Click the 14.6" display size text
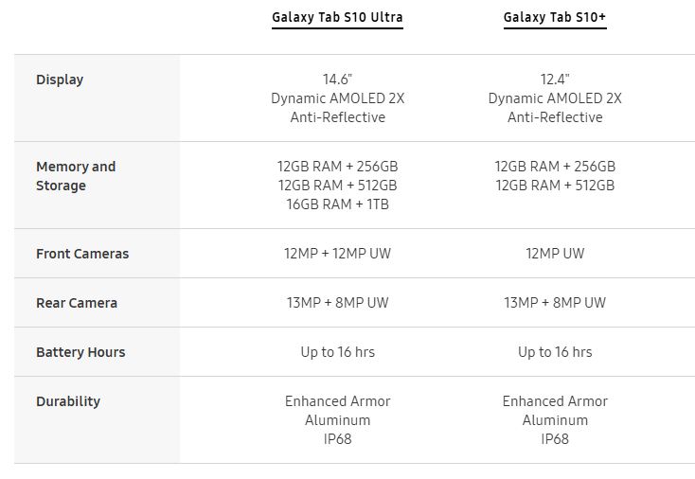The width and height of the screenshot is (695, 479). tap(337, 80)
